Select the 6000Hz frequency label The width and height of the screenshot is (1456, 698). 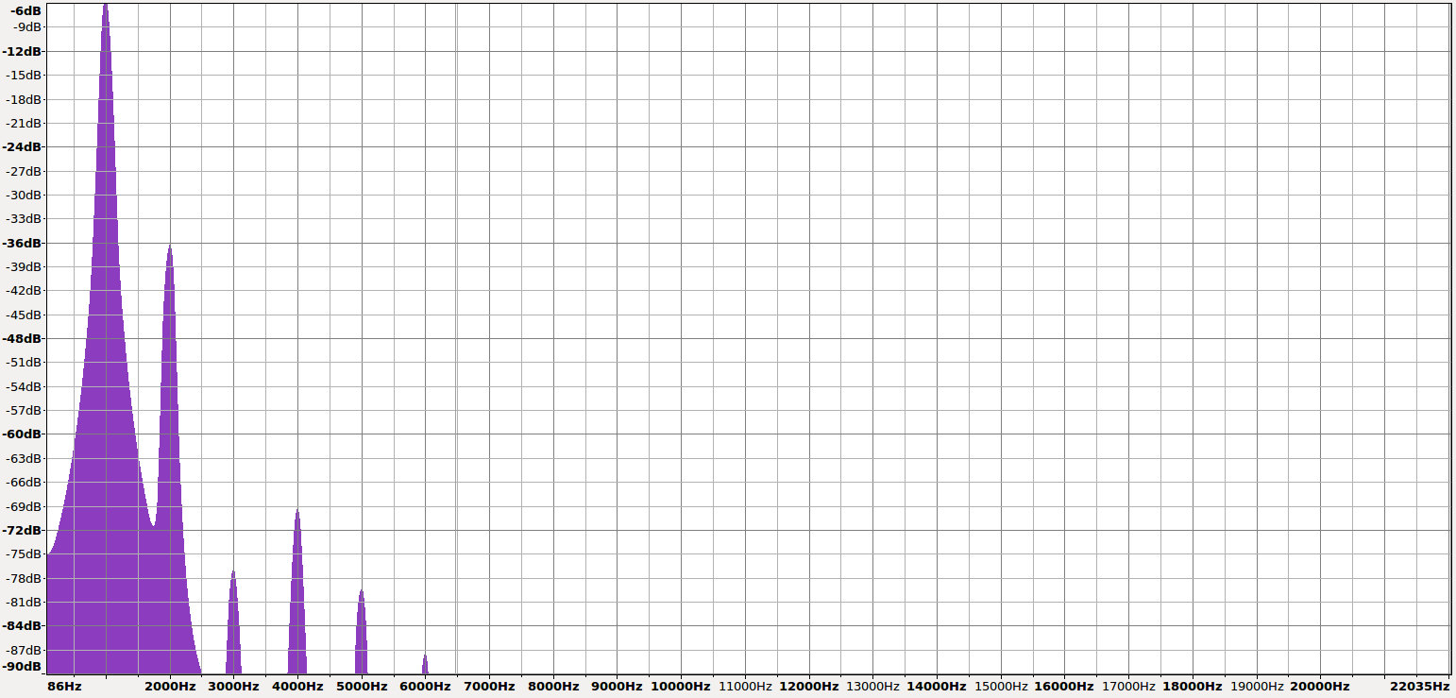click(425, 686)
